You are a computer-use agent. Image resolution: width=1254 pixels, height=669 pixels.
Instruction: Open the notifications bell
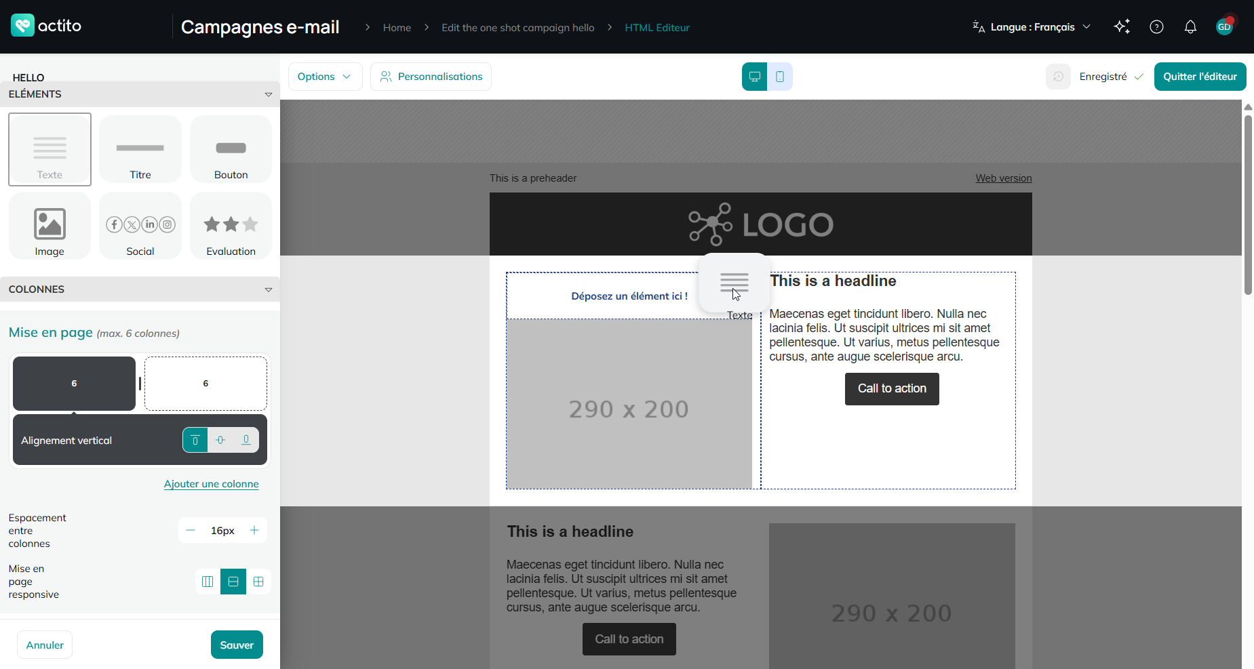1190,27
